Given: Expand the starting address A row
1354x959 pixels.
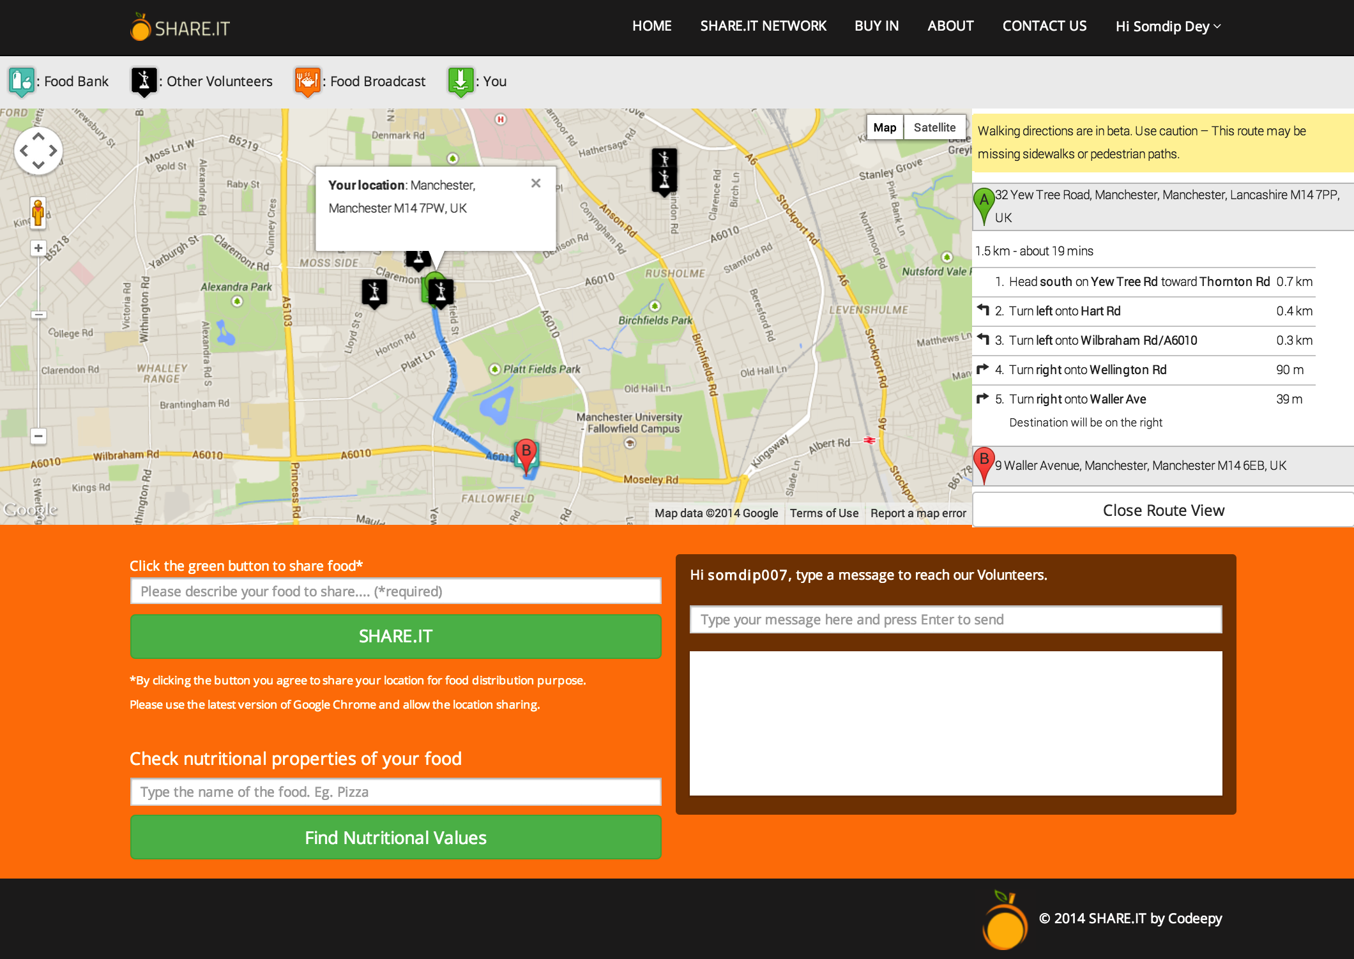Looking at the screenshot, I should pyautogui.click(x=1162, y=206).
